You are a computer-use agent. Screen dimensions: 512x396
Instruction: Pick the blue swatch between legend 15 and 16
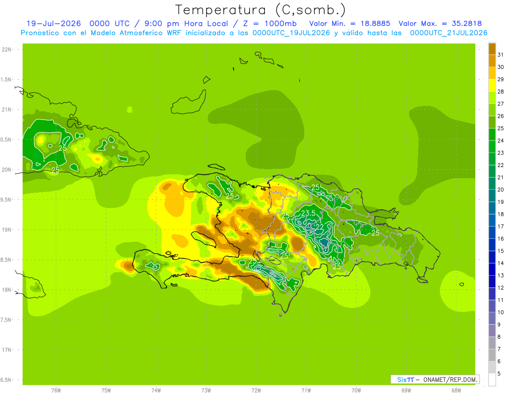(x=492, y=245)
